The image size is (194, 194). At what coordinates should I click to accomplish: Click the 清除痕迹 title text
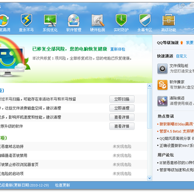pos(177,98)
